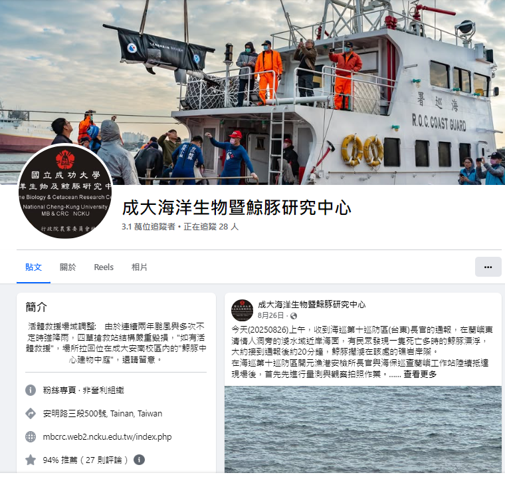This screenshot has width=505, height=477.
Task: Click the globe icon beside website URL
Action: point(31,436)
